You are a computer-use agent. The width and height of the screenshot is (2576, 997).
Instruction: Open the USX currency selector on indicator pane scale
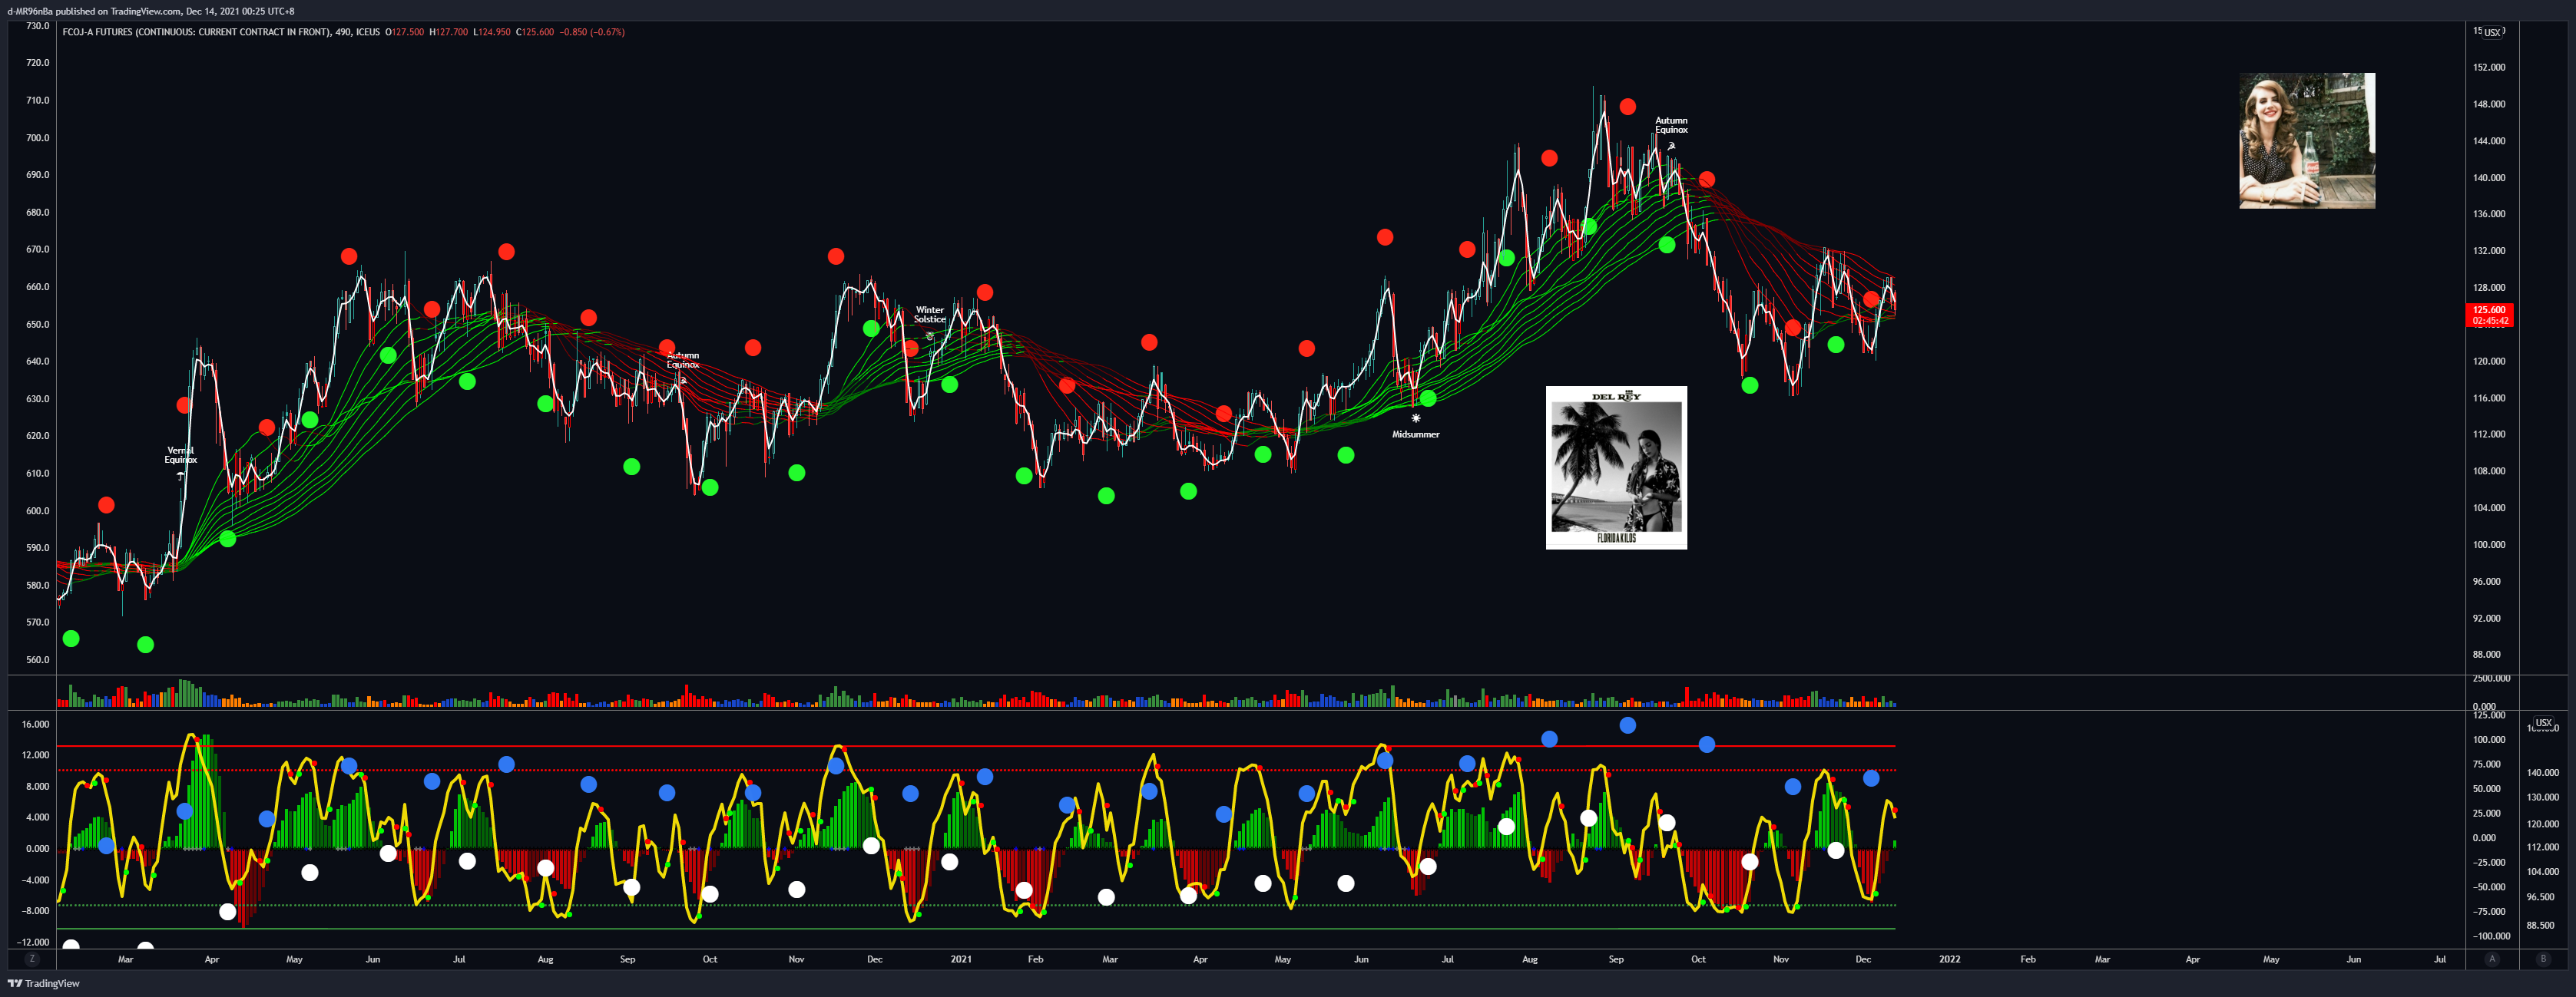(2543, 722)
